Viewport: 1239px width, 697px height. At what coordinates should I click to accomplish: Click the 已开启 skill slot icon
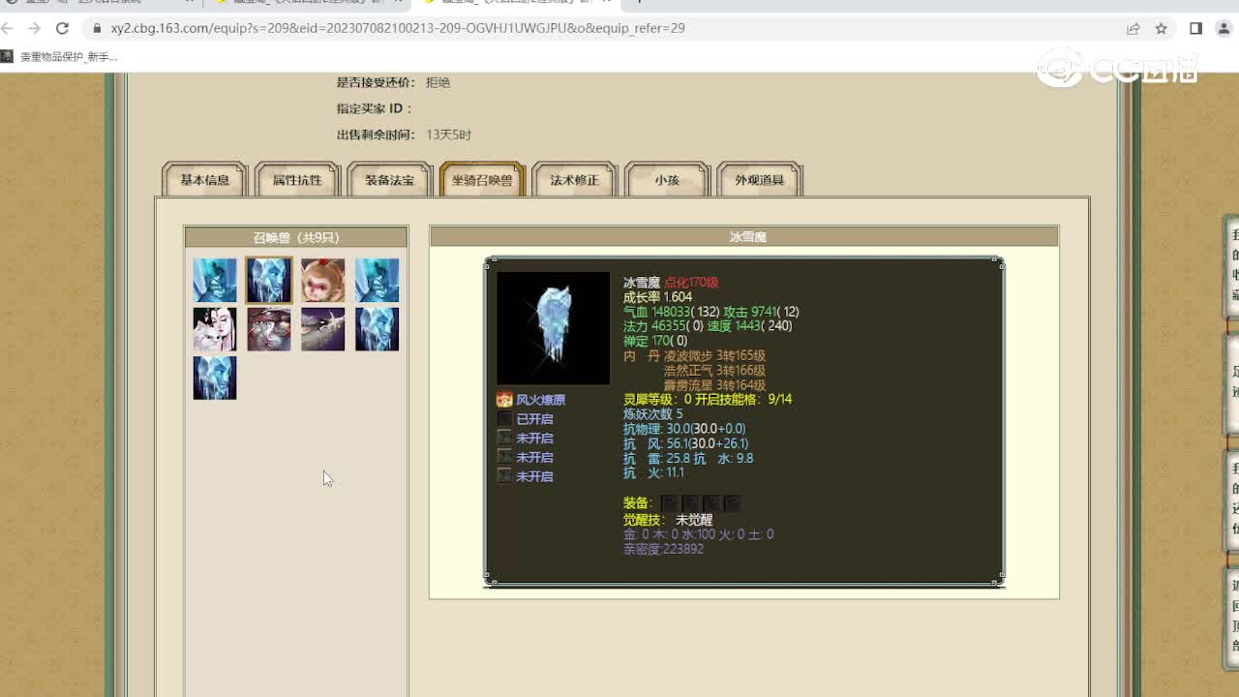click(x=504, y=419)
